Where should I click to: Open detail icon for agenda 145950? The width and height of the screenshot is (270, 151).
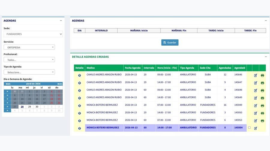coord(79,113)
